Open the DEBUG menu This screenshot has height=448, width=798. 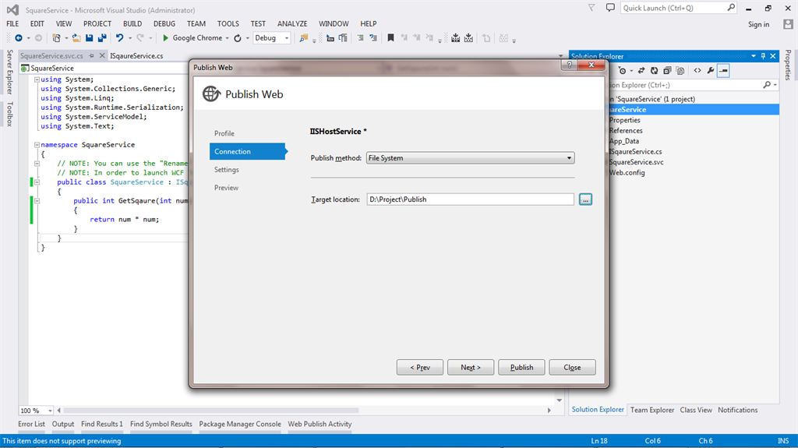coord(164,24)
